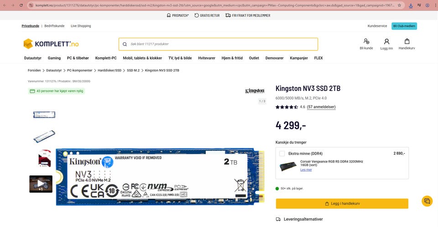Open the 57 anmeldelser reviews link
The image size is (438, 227).
(x=321, y=107)
